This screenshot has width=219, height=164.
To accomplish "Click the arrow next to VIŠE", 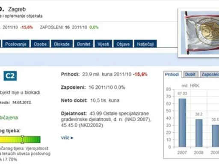I will pyautogui.click(x=72, y=138).
